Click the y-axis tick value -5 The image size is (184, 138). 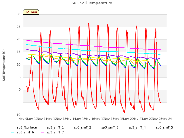(19, 102)
